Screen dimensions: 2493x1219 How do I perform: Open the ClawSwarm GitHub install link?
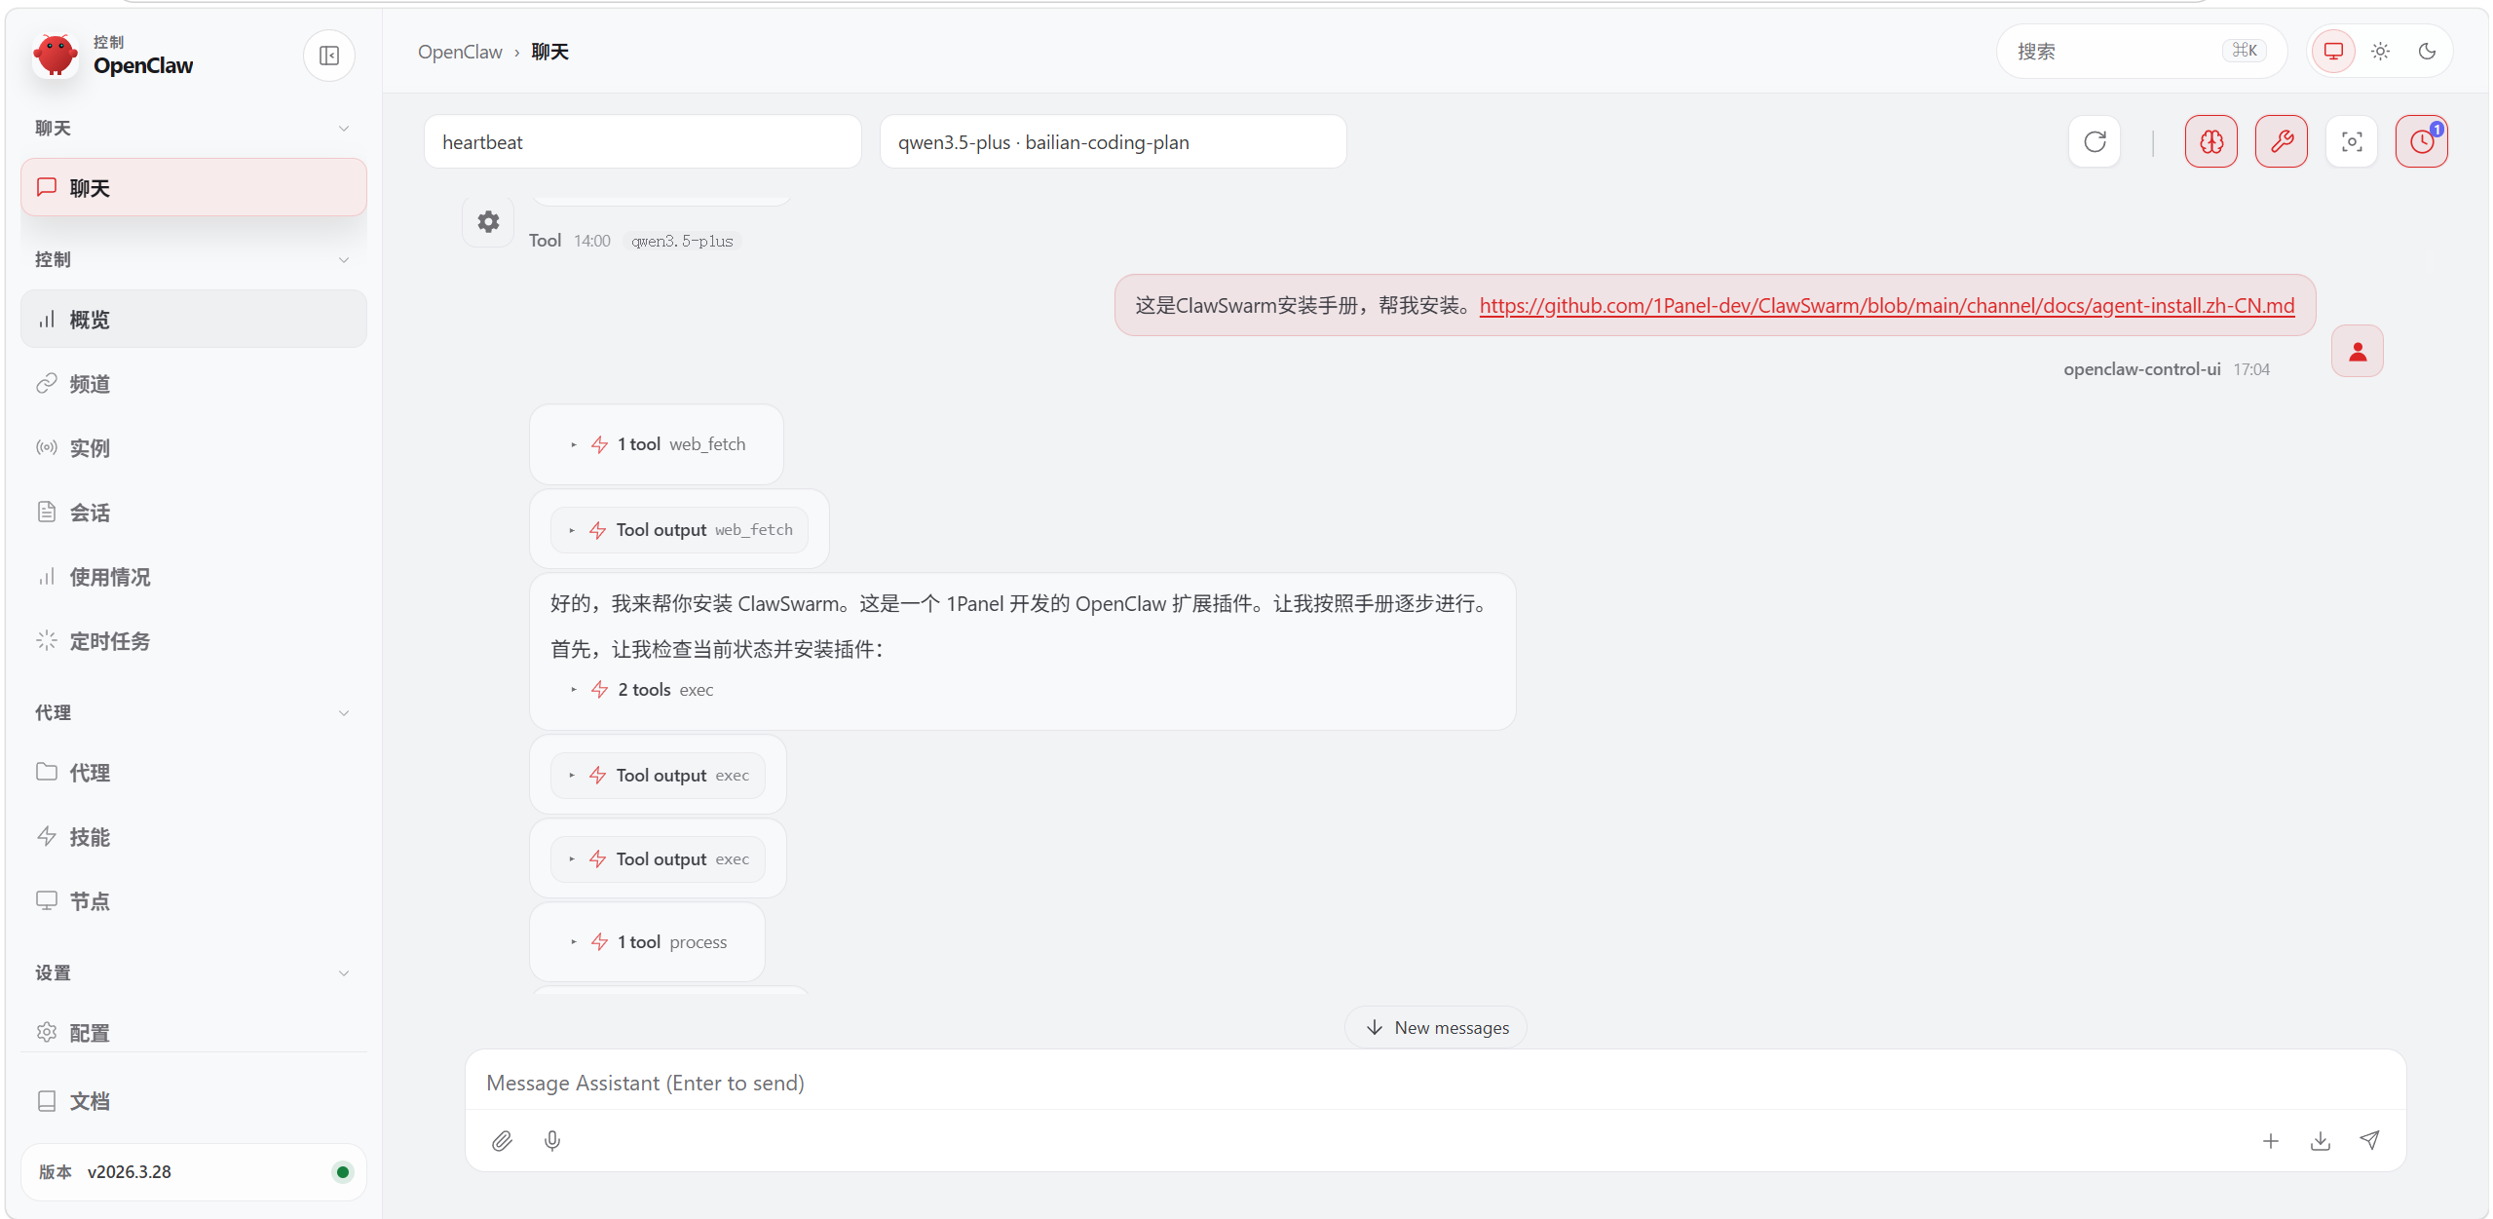pos(1886,306)
